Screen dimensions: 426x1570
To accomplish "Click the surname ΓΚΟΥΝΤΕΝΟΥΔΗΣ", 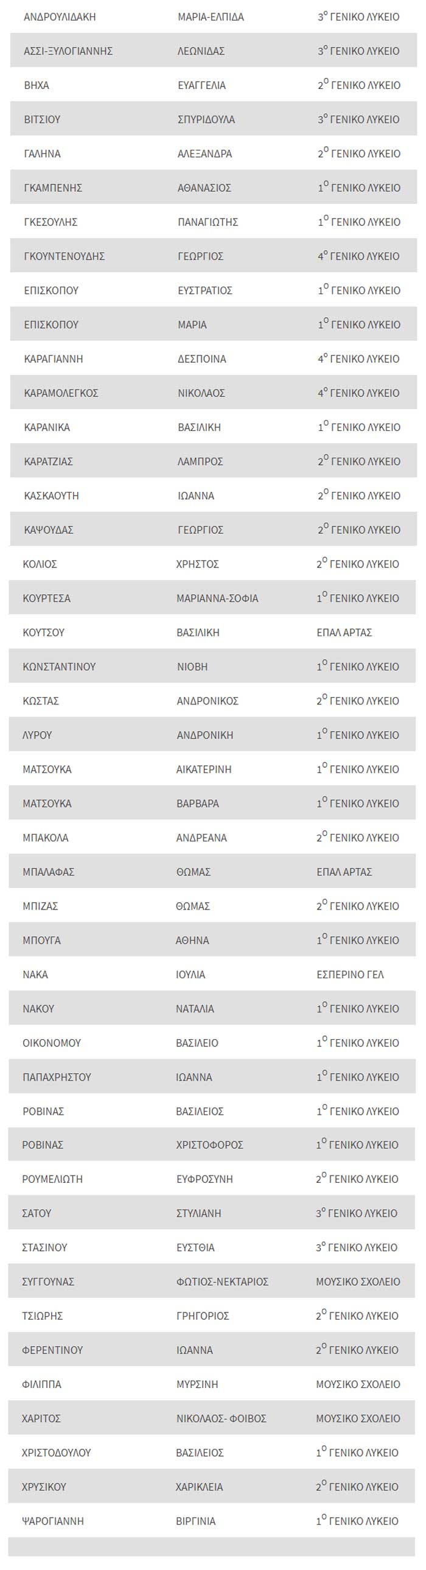I will [64, 256].
